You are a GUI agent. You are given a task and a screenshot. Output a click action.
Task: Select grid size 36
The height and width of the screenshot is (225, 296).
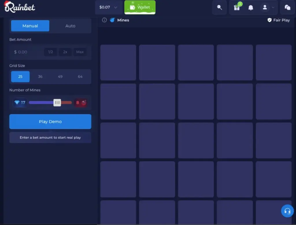pyautogui.click(x=40, y=76)
